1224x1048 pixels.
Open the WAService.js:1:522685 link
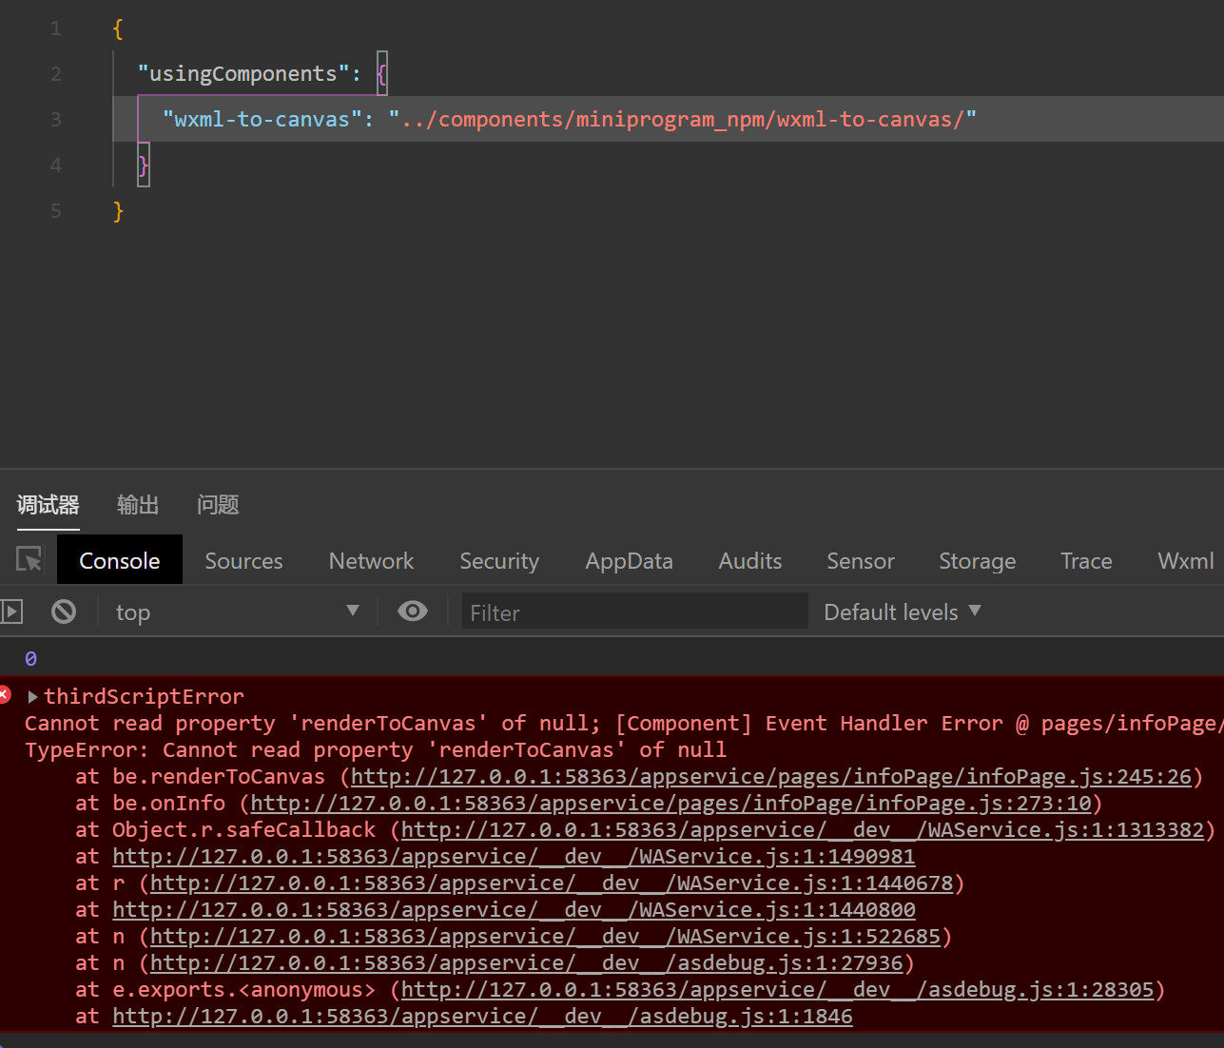click(545, 937)
